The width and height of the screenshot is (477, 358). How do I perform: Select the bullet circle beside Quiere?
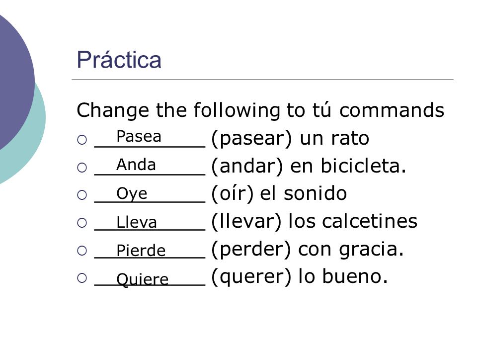pyautogui.click(x=82, y=278)
